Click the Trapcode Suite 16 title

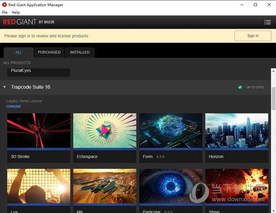[x=30, y=87]
